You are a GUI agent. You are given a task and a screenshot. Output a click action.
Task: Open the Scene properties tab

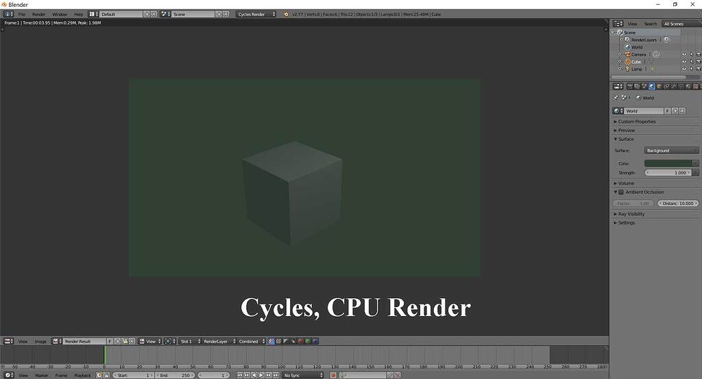pos(644,86)
